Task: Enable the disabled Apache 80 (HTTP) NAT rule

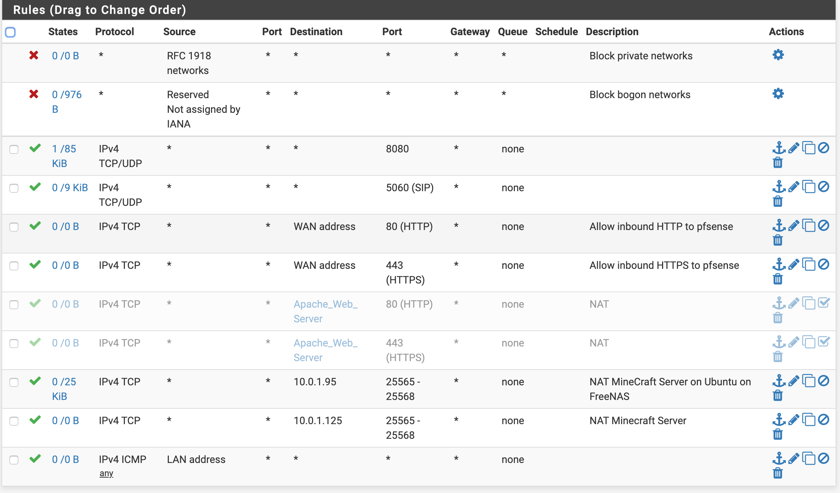Action: point(824,303)
